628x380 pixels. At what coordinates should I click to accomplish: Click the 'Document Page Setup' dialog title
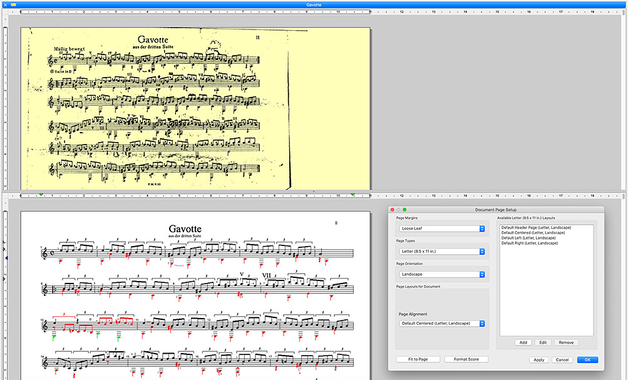[496, 210]
